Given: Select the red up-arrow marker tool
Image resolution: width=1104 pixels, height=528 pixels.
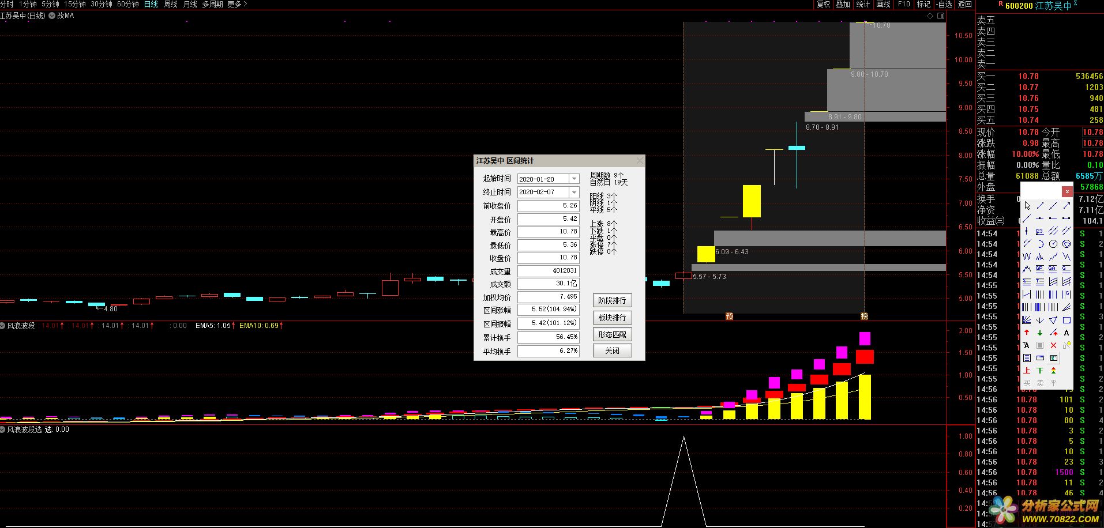Looking at the screenshot, I should pyautogui.click(x=1027, y=333).
